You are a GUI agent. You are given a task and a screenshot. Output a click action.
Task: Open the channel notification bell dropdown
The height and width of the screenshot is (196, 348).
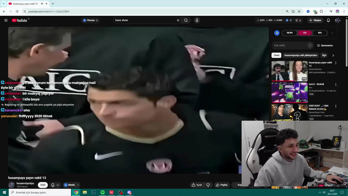click(55, 185)
